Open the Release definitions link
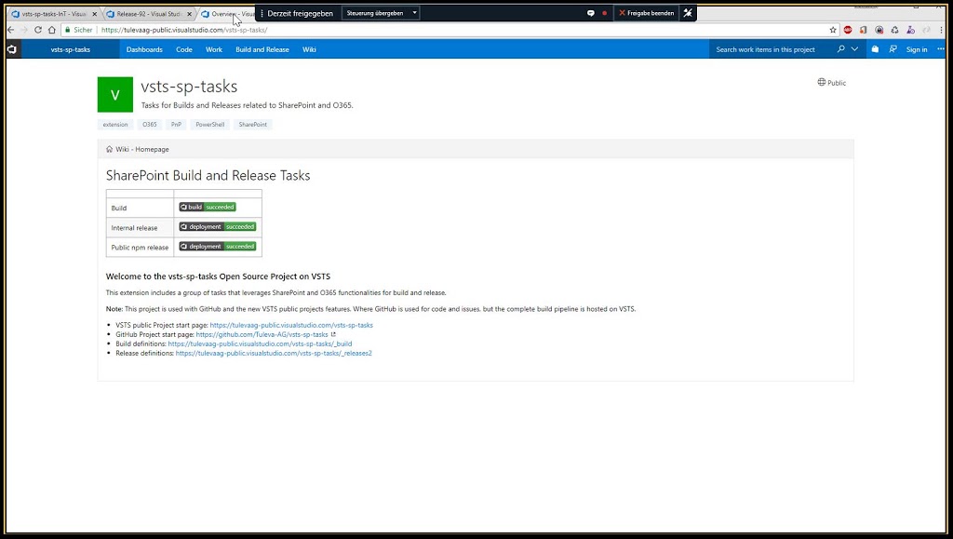The height and width of the screenshot is (539, 953). click(x=274, y=353)
